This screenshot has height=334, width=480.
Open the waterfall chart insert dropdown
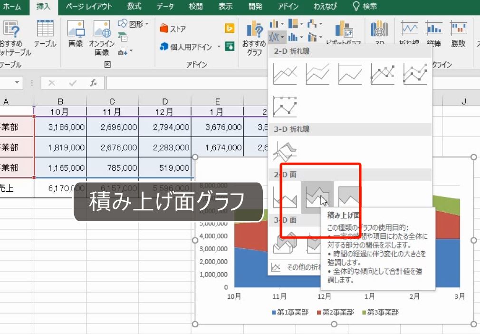coord(315,24)
